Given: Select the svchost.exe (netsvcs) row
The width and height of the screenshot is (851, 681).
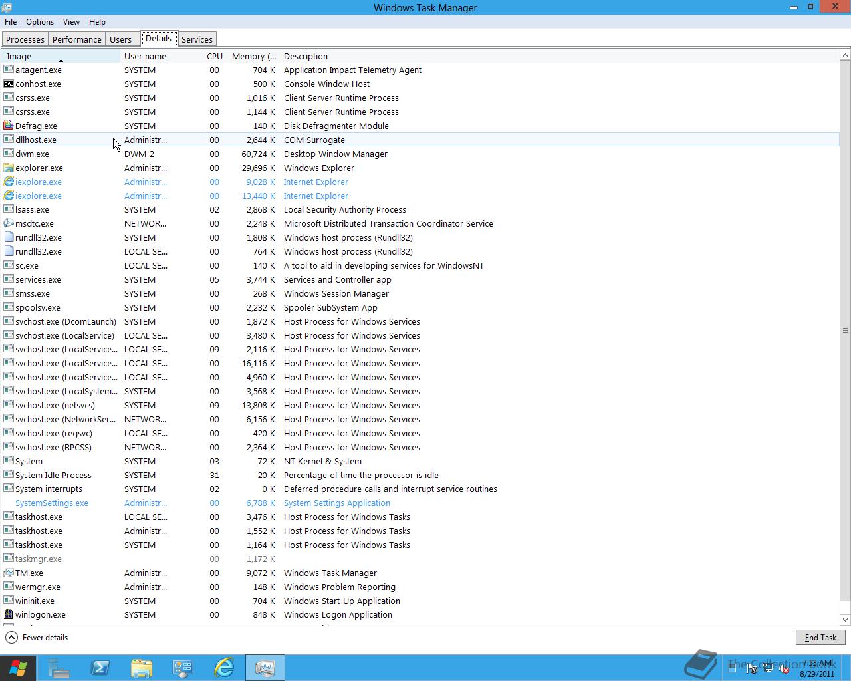Looking at the screenshot, I should [420, 405].
